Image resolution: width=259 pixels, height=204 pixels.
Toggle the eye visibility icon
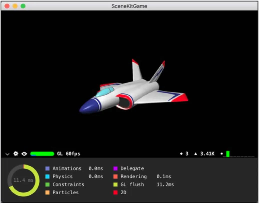pyautogui.click(x=24, y=154)
